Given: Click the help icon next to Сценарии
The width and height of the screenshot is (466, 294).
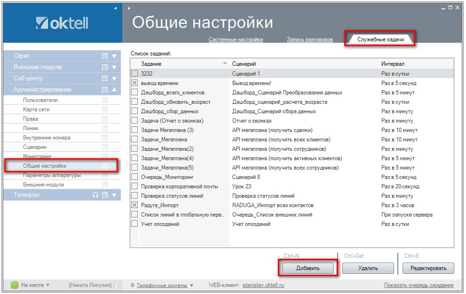Looking at the screenshot, I should (x=105, y=147).
